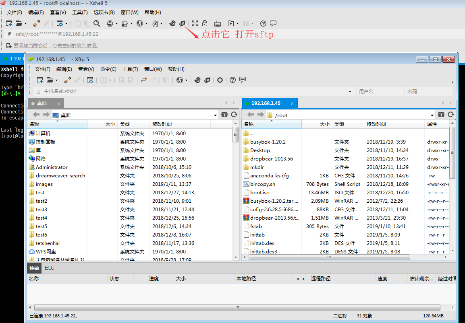Click the virtual Keyboard icon in Xshell toolbar
The height and width of the screenshot is (323, 465).
click(217, 24)
